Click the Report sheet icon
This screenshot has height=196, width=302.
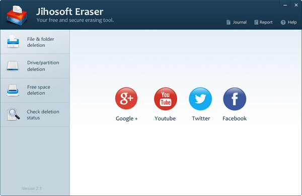click(x=256, y=22)
